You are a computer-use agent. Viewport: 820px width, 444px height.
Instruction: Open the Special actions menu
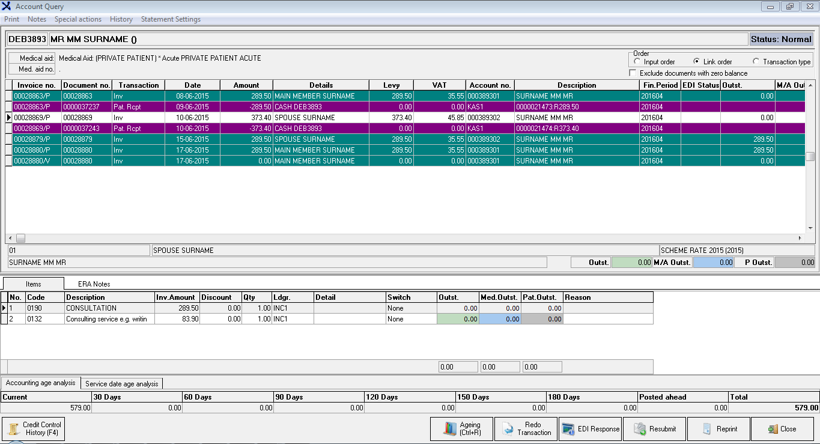click(x=78, y=19)
